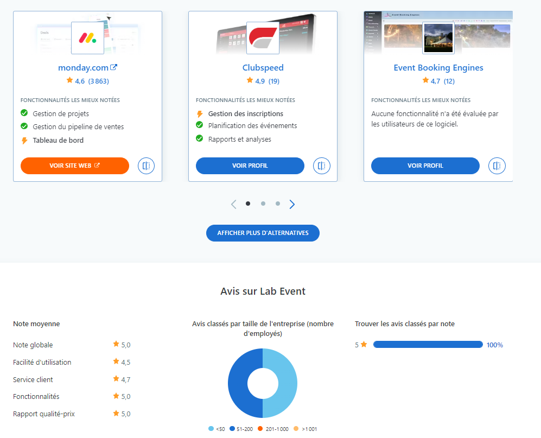
Task: Select the first carousel page dot
Action: tap(248, 204)
